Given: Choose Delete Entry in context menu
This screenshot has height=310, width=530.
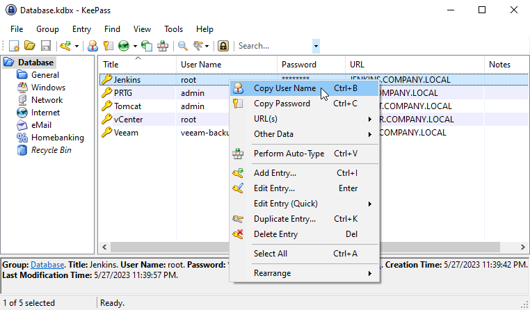Looking at the screenshot, I should point(304,234).
